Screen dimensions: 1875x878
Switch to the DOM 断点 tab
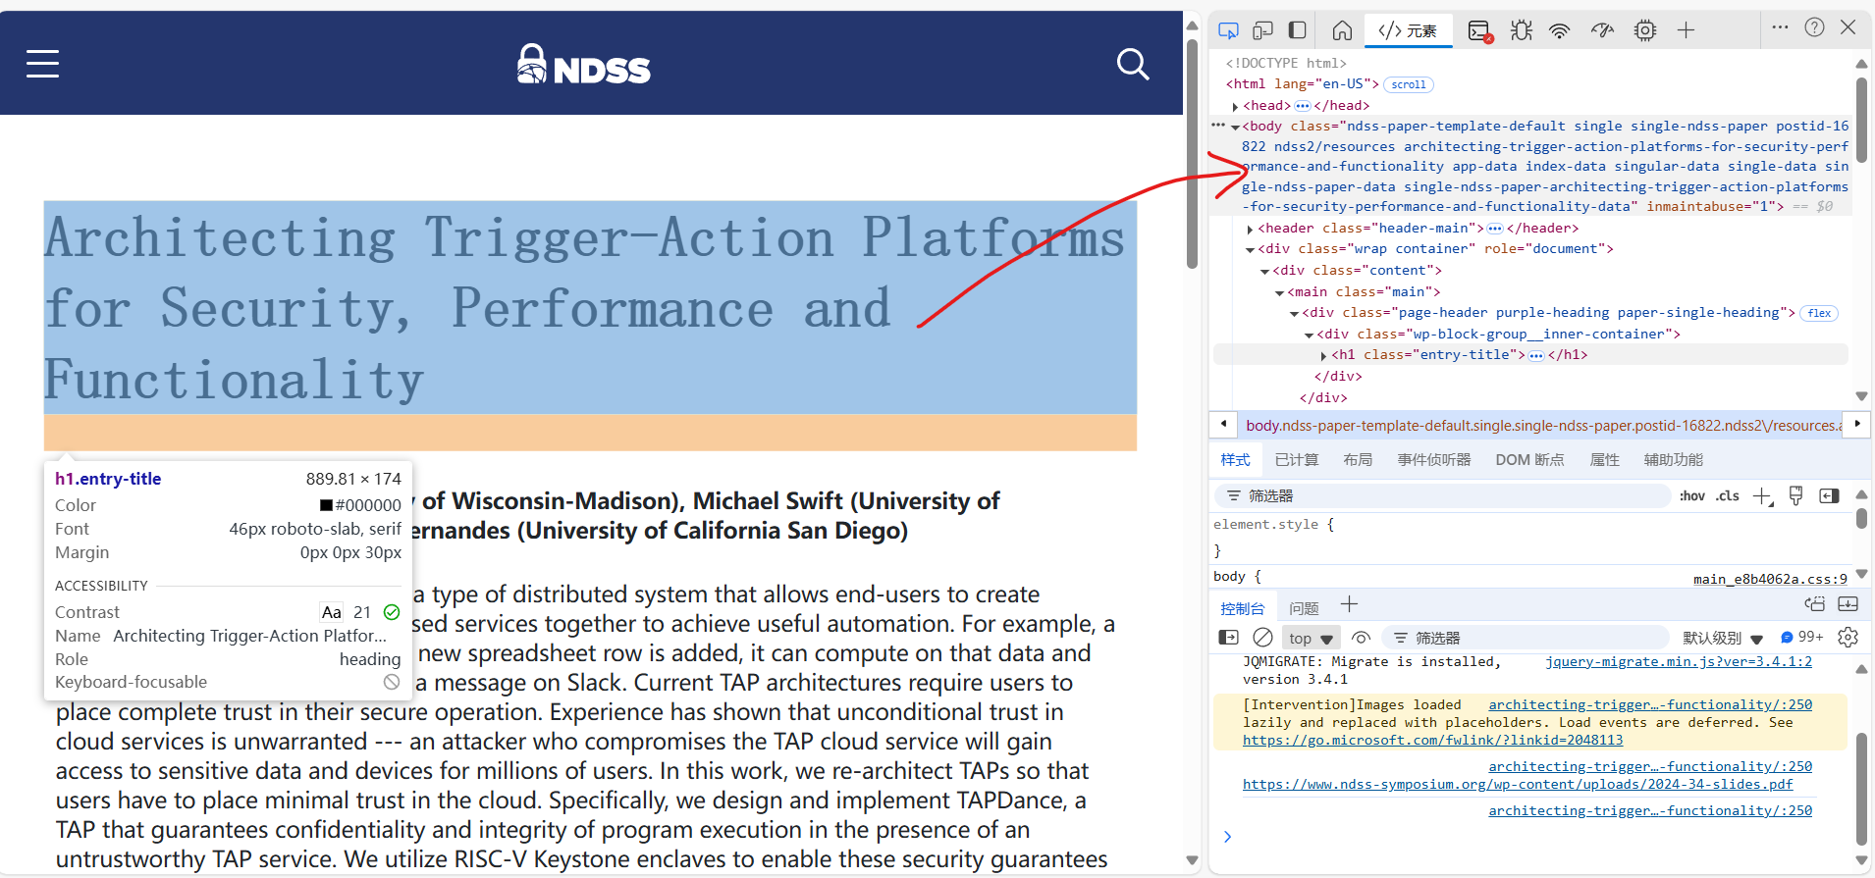coord(1529,460)
